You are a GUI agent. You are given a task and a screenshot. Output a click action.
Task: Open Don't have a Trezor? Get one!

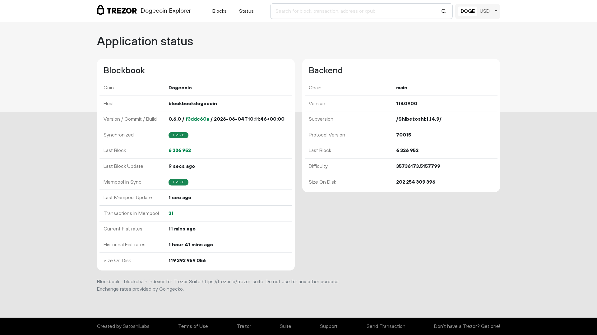point(467,326)
